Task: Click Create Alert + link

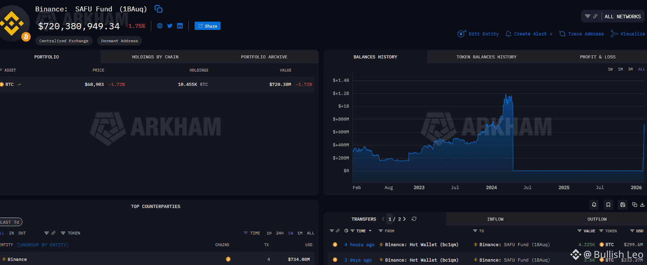Action: [x=529, y=34]
